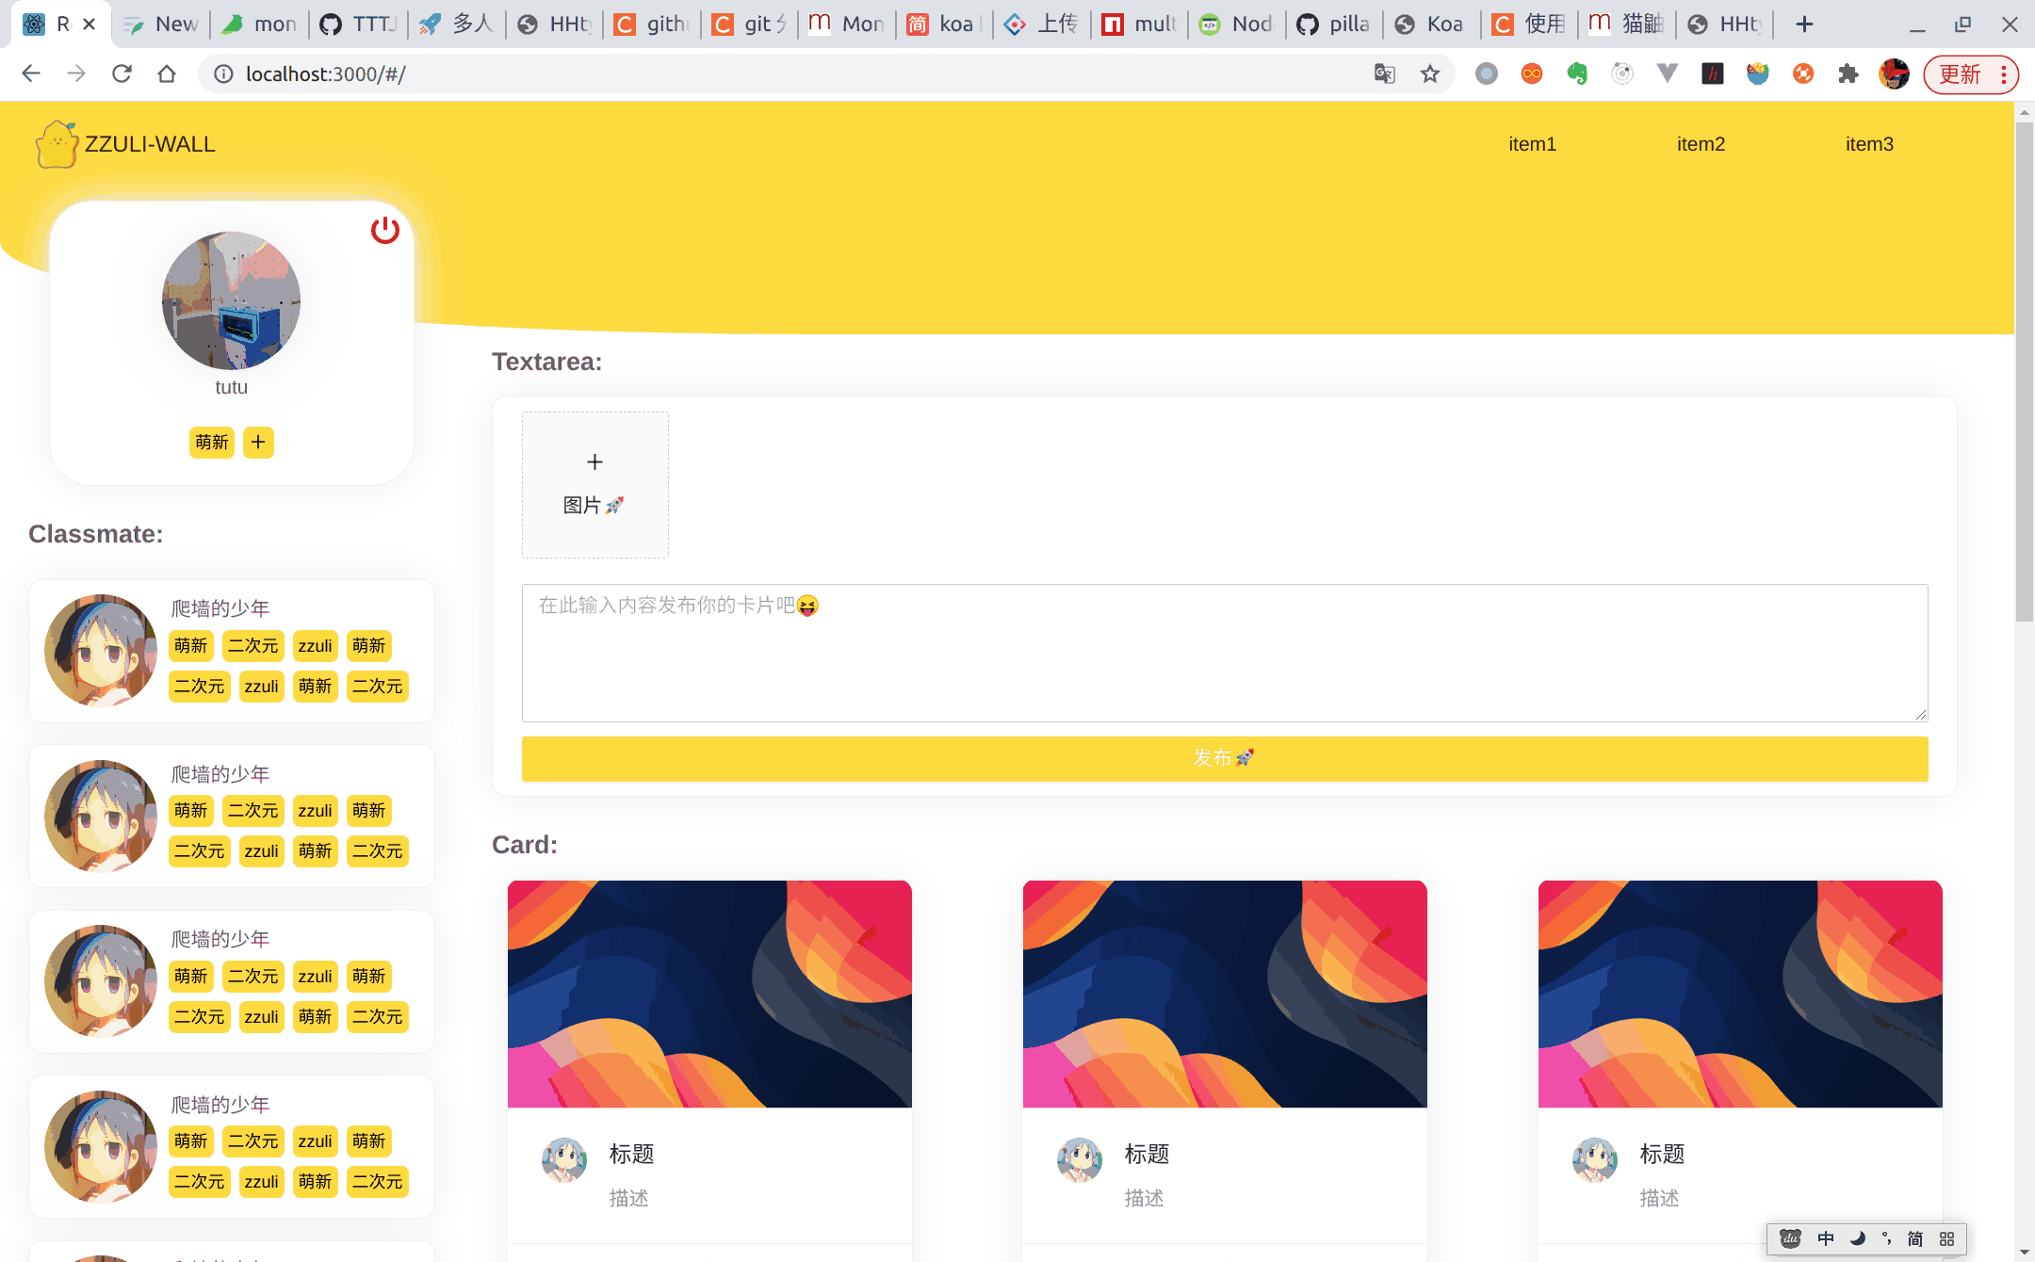The height and width of the screenshot is (1262, 2035).
Task: Expand item2 navigation menu
Action: [x=1701, y=144]
